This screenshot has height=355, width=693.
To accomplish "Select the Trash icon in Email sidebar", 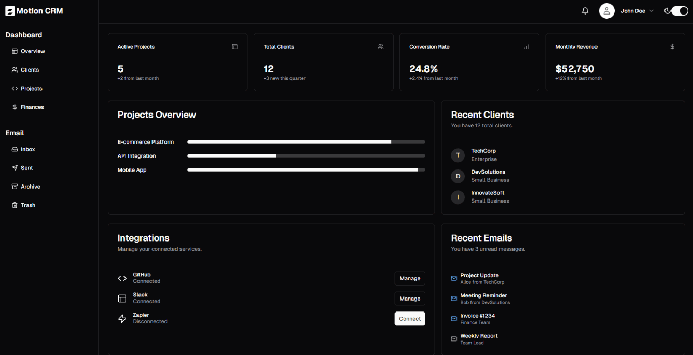I will [x=15, y=205].
